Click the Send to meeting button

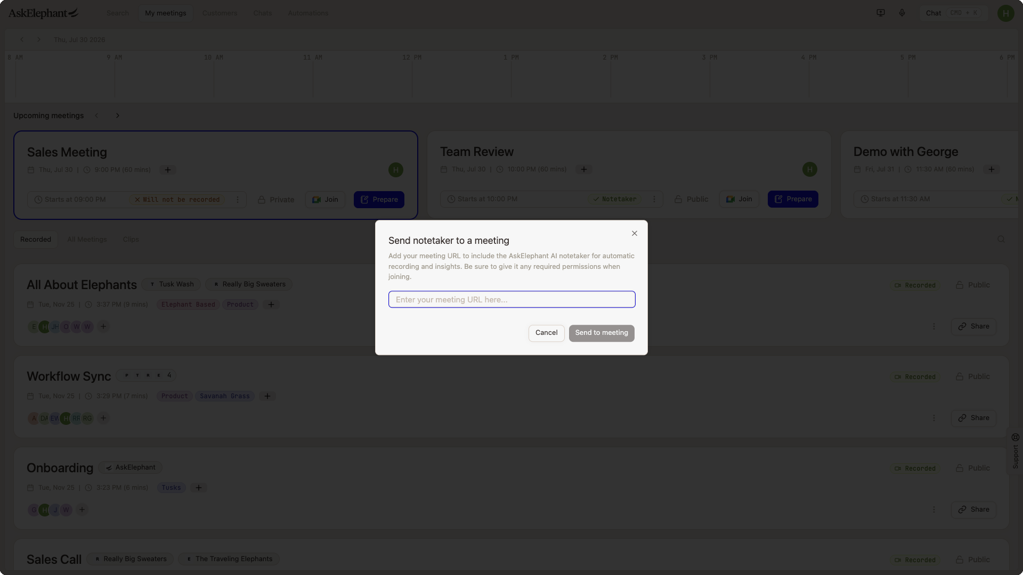[602, 333]
